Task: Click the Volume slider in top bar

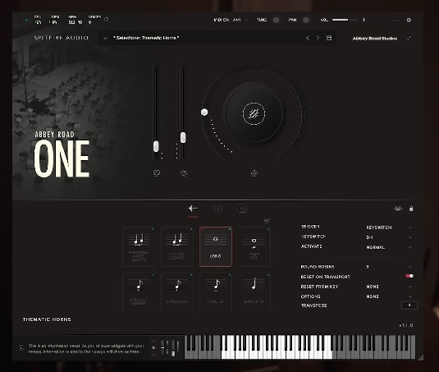Action: [x=345, y=20]
